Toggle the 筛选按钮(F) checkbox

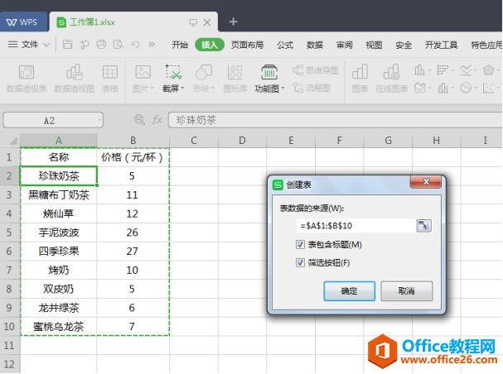tap(300, 263)
